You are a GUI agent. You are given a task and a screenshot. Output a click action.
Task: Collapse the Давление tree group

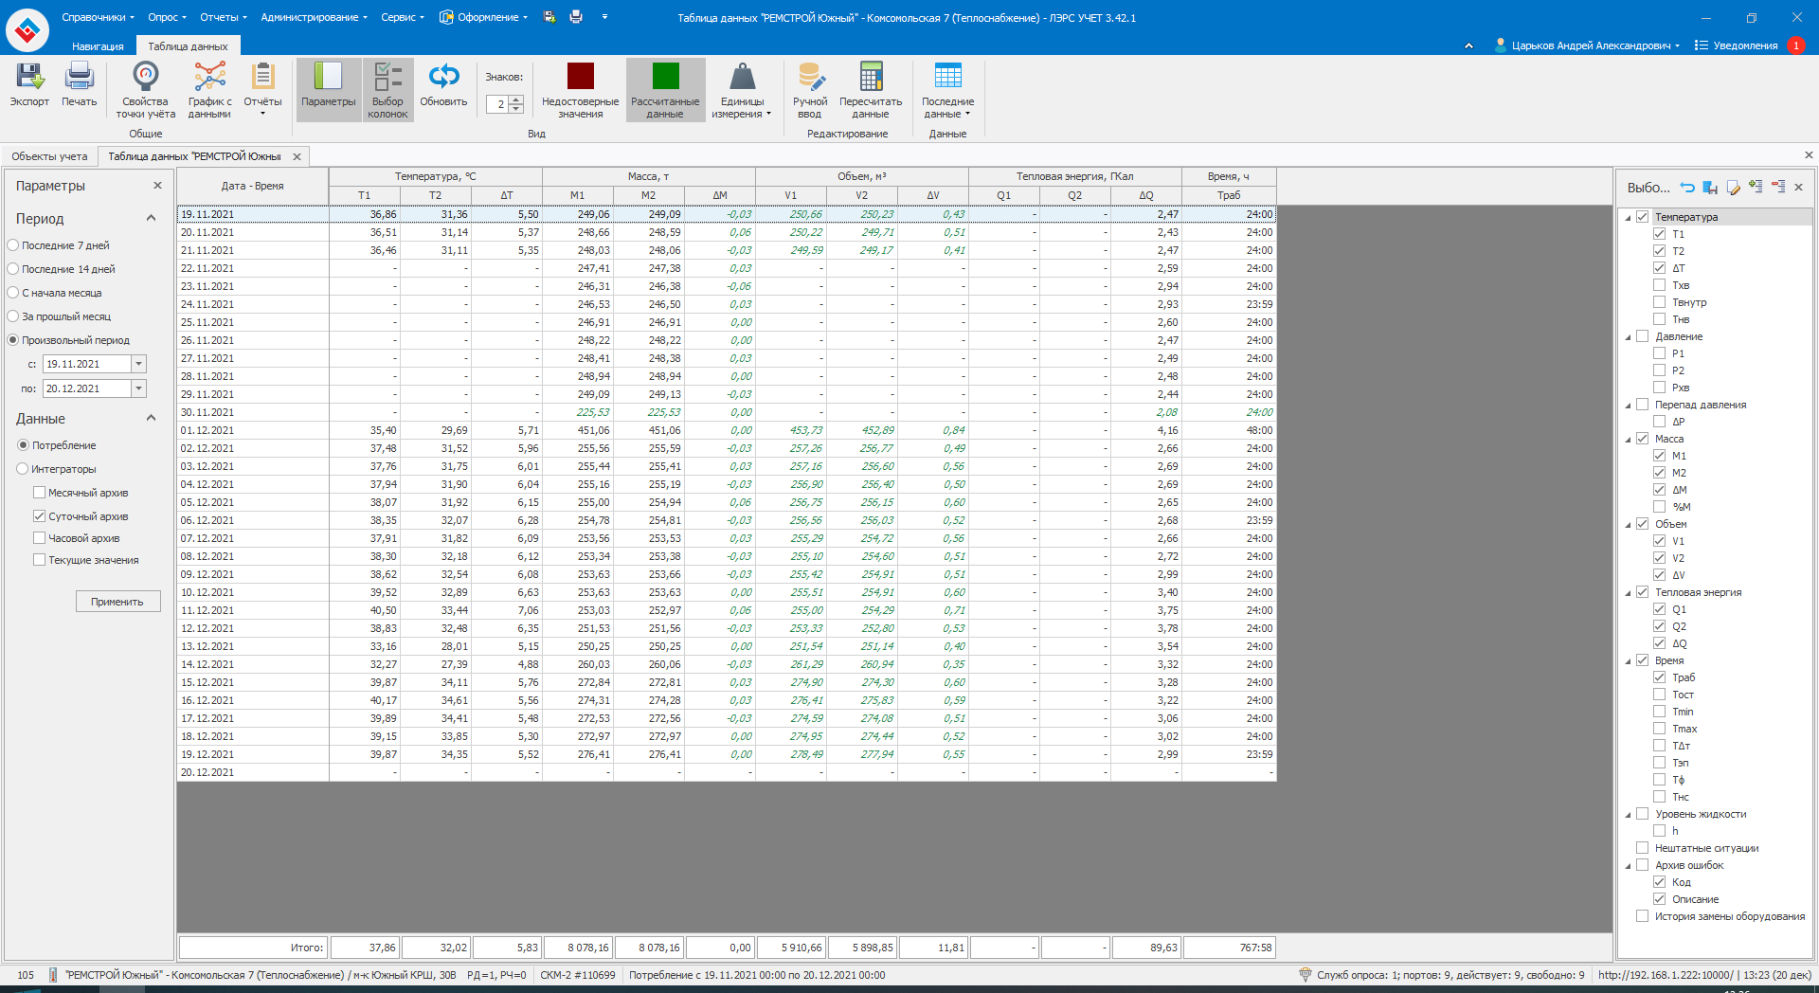point(1629,337)
